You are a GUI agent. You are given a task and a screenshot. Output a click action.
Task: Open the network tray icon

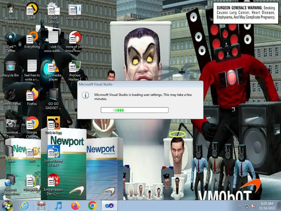(x=247, y=206)
